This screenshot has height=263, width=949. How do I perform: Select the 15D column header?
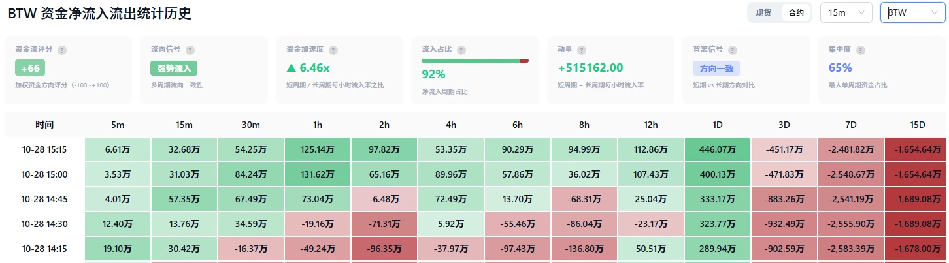tap(917, 125)
